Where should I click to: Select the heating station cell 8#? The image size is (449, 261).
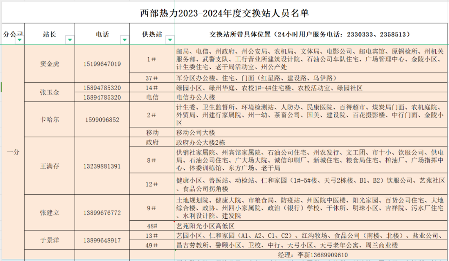click(x=152, y=160)
